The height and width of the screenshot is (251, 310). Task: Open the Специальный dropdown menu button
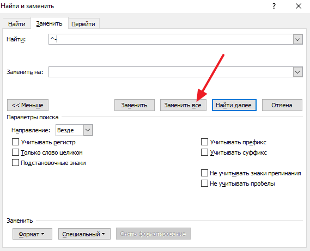pos(84,234)
